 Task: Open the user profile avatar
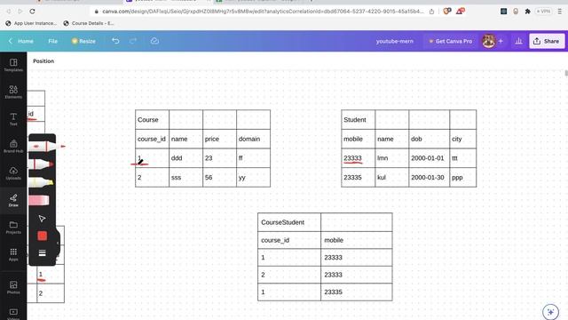pyautogui.click(x=489, y=41)
